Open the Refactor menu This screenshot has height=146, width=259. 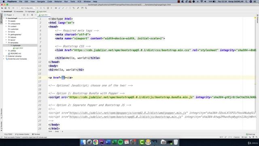point(58,2)
